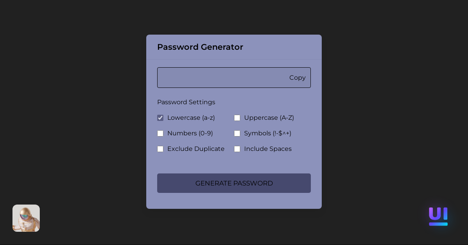
Task: Select the Password Generator title header
Action: pyautogui.click(x=200, y=47)
